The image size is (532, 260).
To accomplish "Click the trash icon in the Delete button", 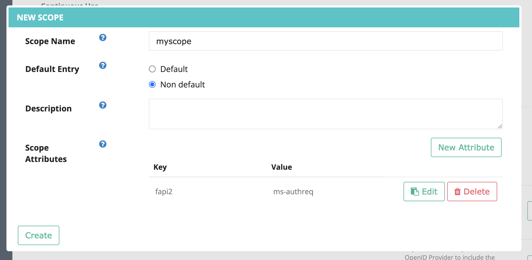I will tap(457, 192).
